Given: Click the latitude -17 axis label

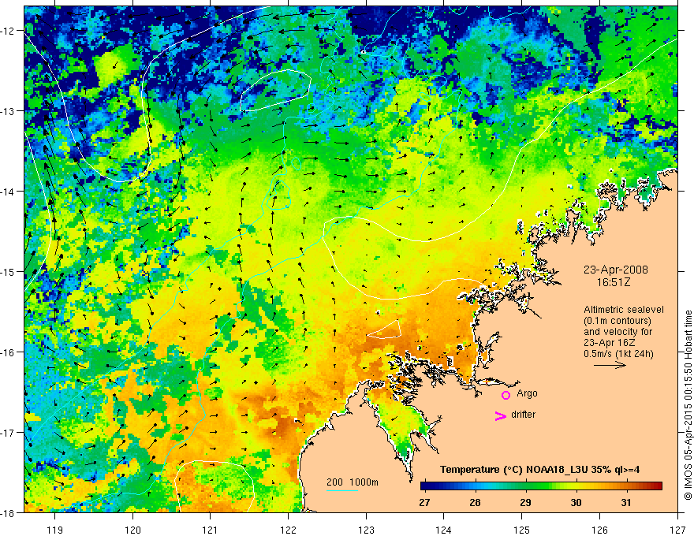Looking at the screenshot, I should 8,432.
